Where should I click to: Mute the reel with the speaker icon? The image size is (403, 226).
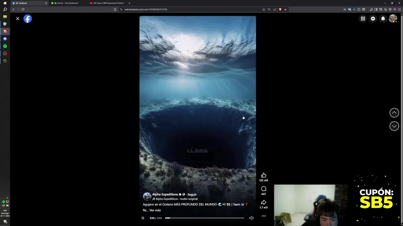coord(251,218)
